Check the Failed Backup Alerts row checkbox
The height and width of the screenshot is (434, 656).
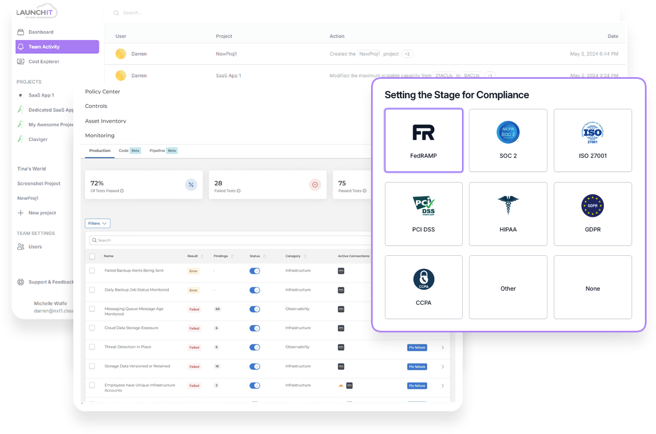click(x=92, y=270)
